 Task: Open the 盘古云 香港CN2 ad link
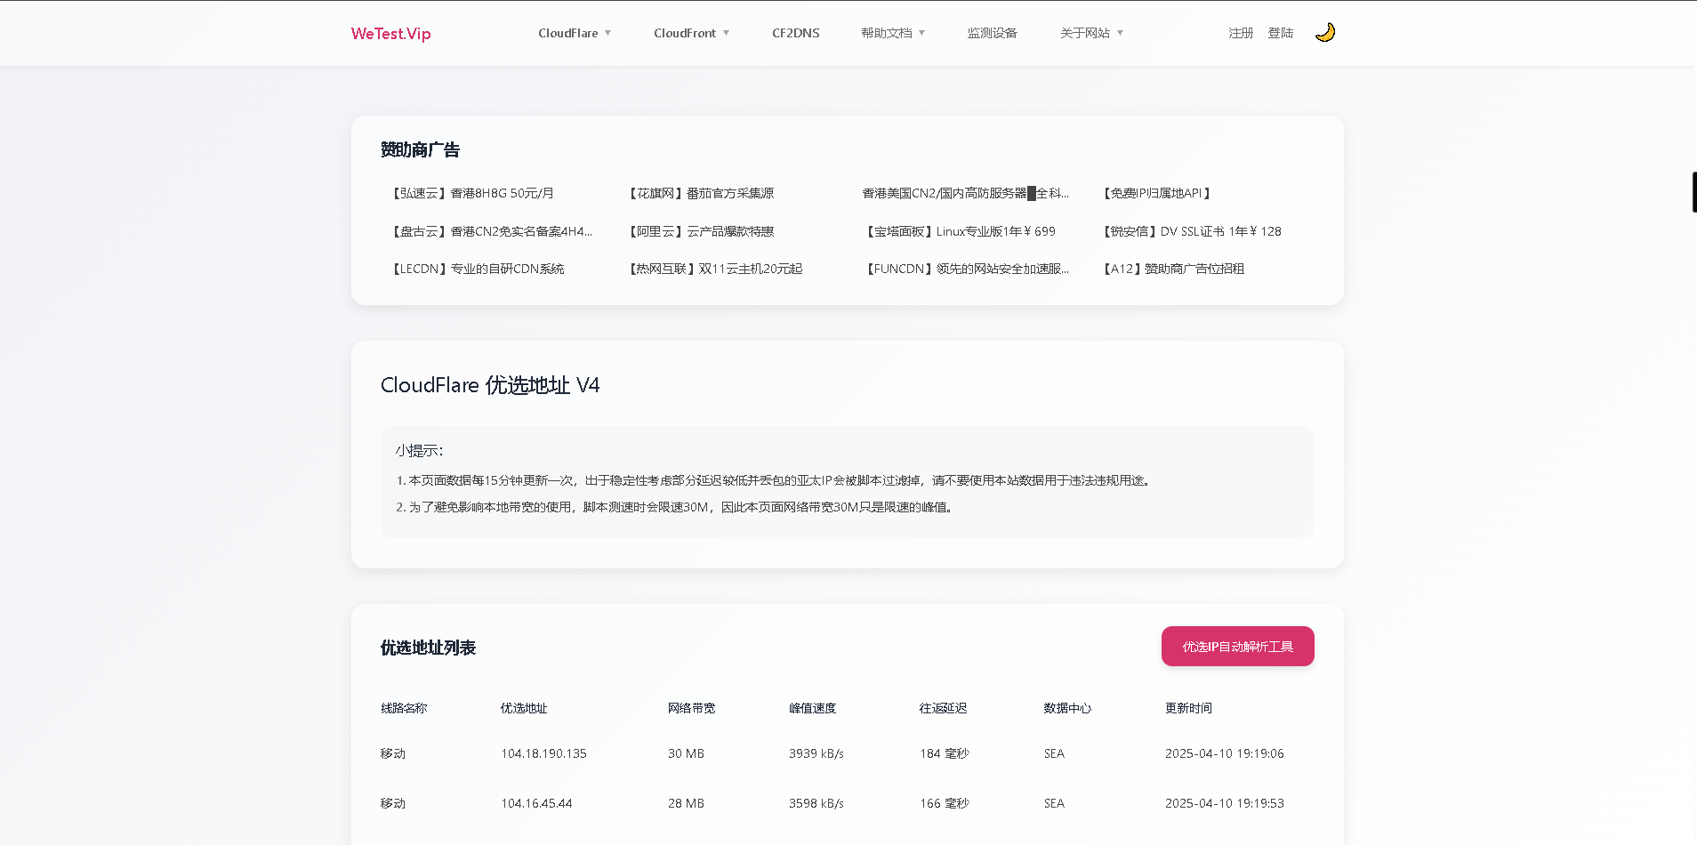[x=490, y=231]
